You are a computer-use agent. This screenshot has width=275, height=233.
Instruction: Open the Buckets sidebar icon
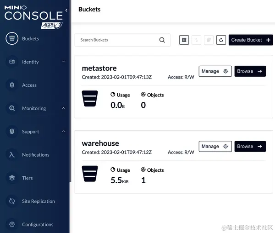tap(12, 38)
